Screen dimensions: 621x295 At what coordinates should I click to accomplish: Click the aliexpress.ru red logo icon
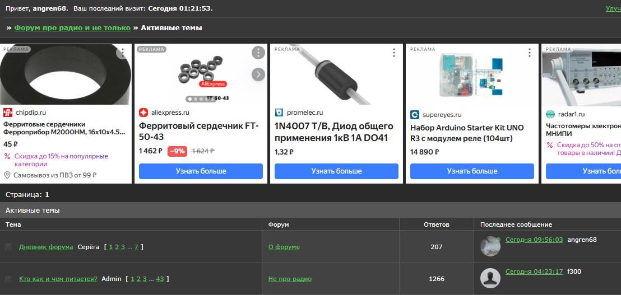[x=143, y=113]
